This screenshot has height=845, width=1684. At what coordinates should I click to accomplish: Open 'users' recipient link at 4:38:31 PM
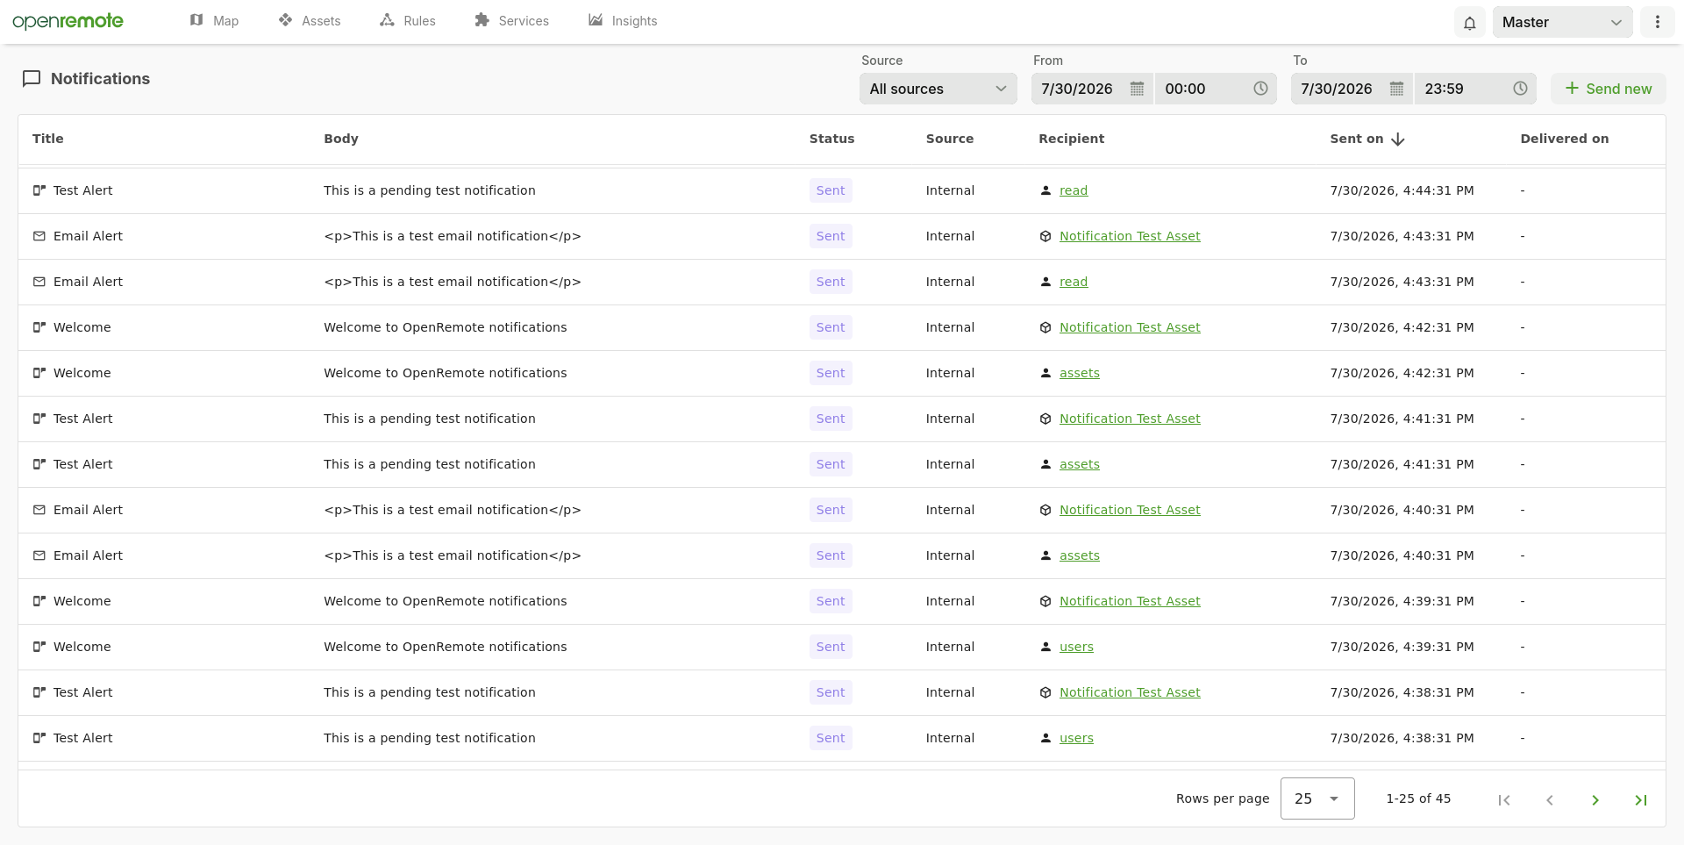(1076, 738)
